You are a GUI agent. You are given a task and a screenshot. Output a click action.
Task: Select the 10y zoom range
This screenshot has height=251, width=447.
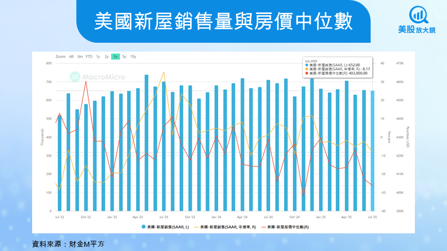[133, 57]
